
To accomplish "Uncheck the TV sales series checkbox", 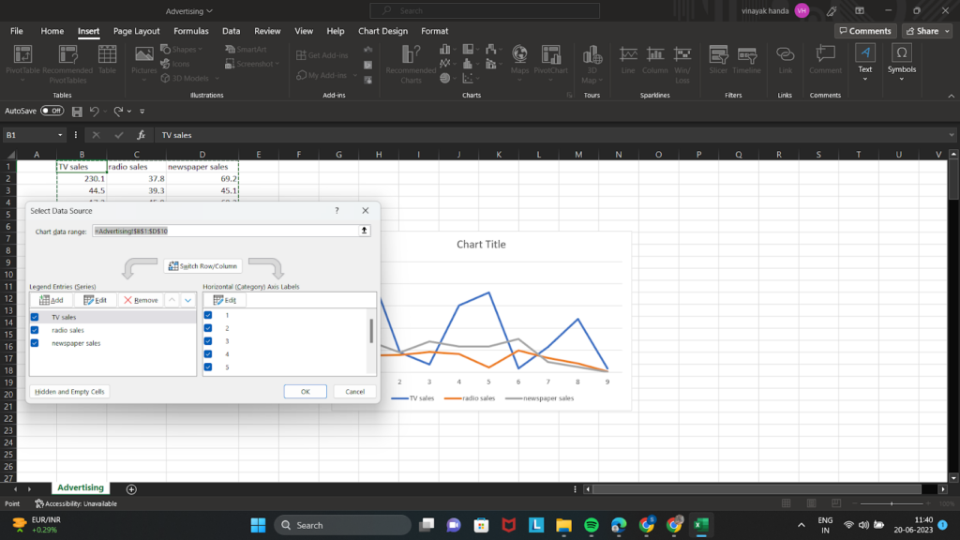I will coord(35,317).
